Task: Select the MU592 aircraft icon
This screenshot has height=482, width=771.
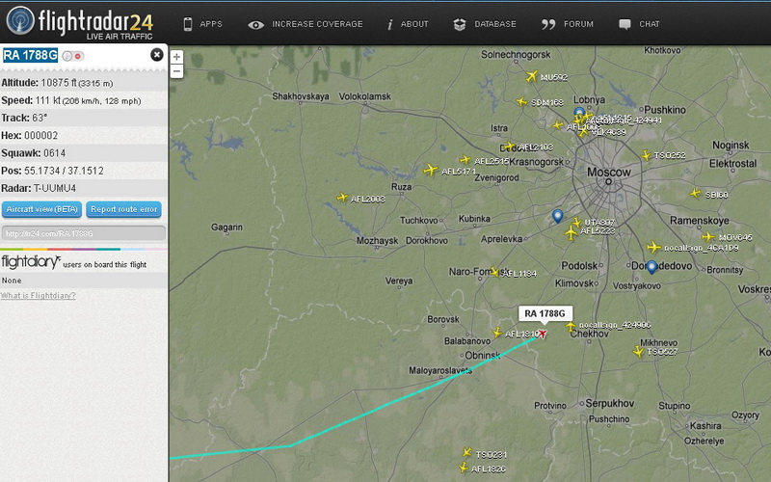Action: click(x=532, y=76)
